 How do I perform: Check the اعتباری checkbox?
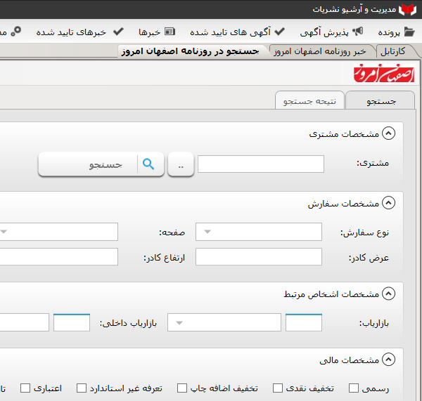25,388
